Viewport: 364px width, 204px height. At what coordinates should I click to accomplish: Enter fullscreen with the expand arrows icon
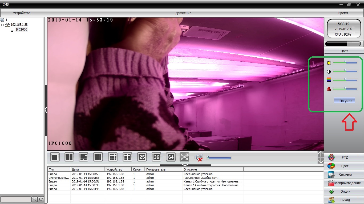(184, 157)
